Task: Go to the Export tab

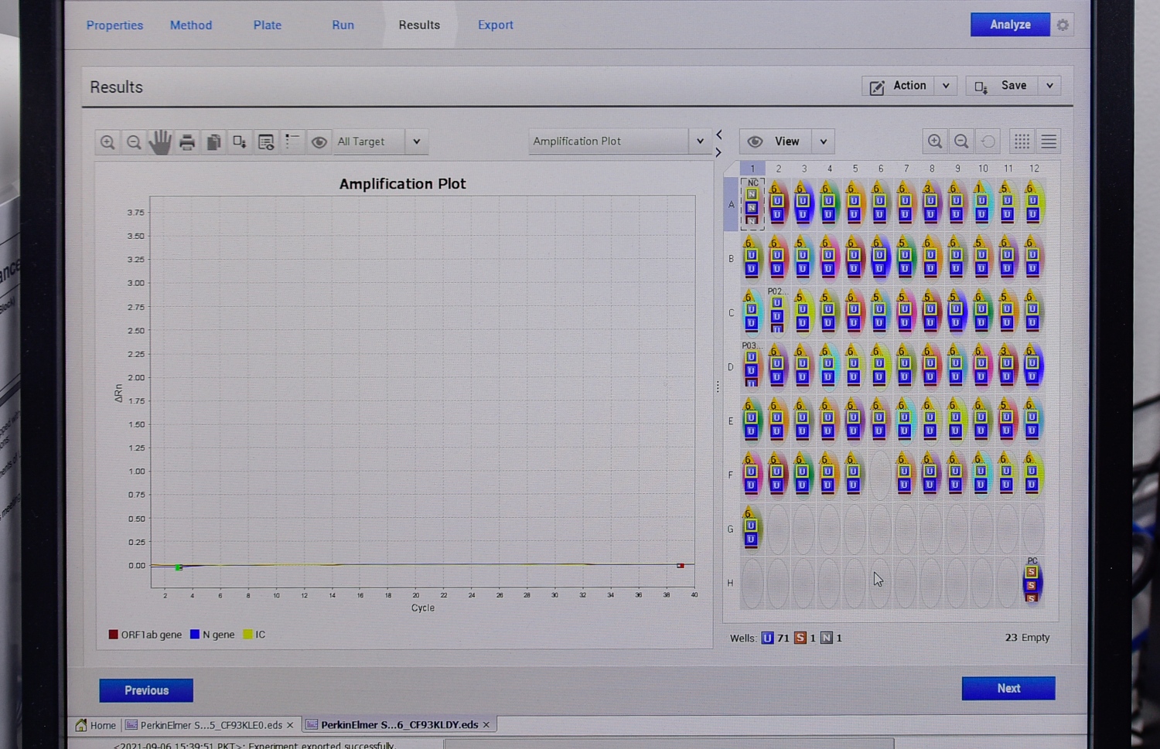Action: [495, 26]
